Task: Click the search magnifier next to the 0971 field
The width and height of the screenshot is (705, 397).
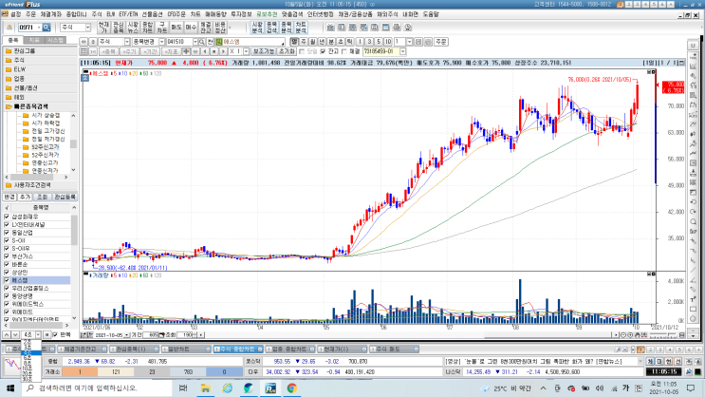Action: point(46,28)
